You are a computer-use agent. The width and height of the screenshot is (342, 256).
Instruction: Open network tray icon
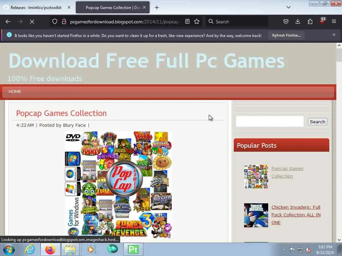click(300, 250)
